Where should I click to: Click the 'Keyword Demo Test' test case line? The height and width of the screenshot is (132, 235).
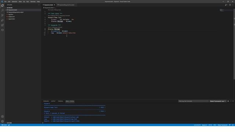[55, 18]
